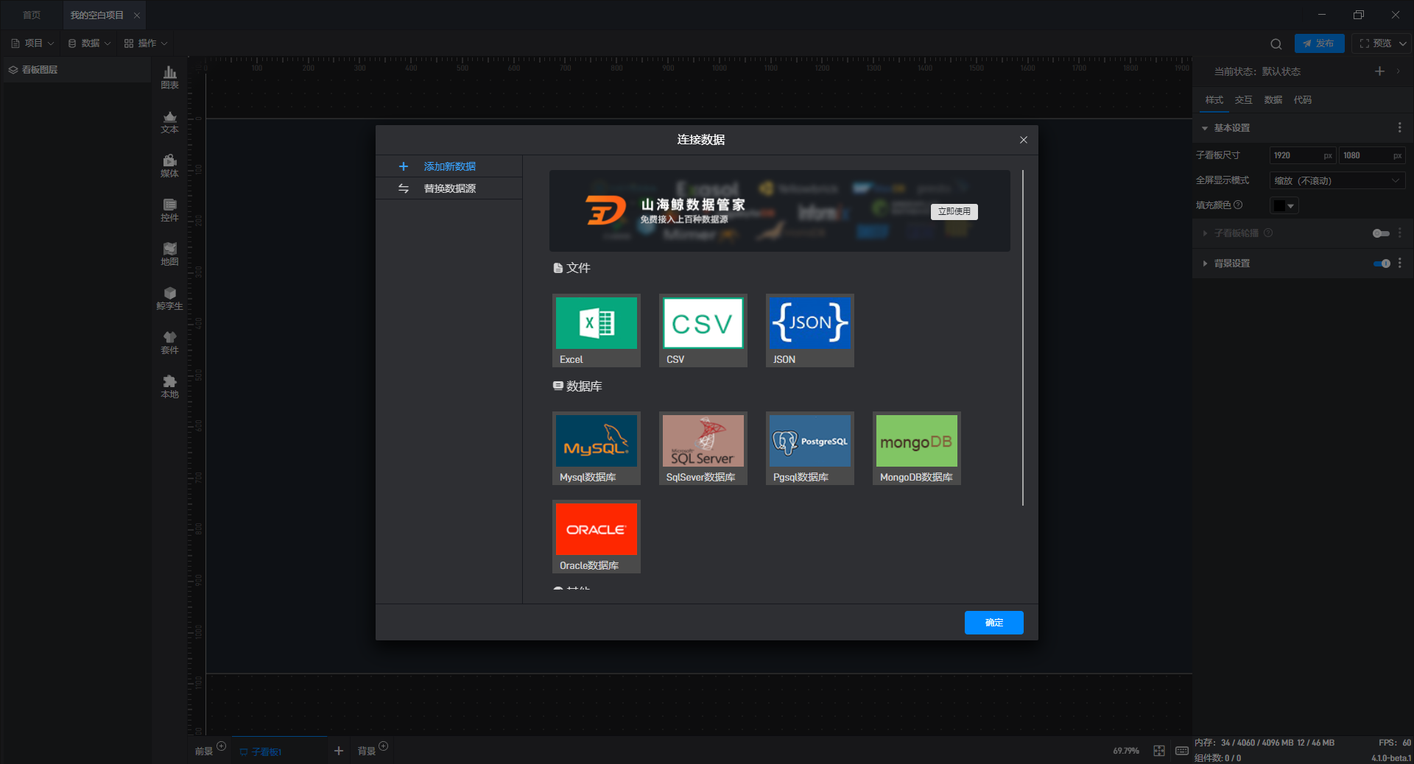
Task: Open the 填充颜色 color swatch
Action: [x=1284, y=206]
